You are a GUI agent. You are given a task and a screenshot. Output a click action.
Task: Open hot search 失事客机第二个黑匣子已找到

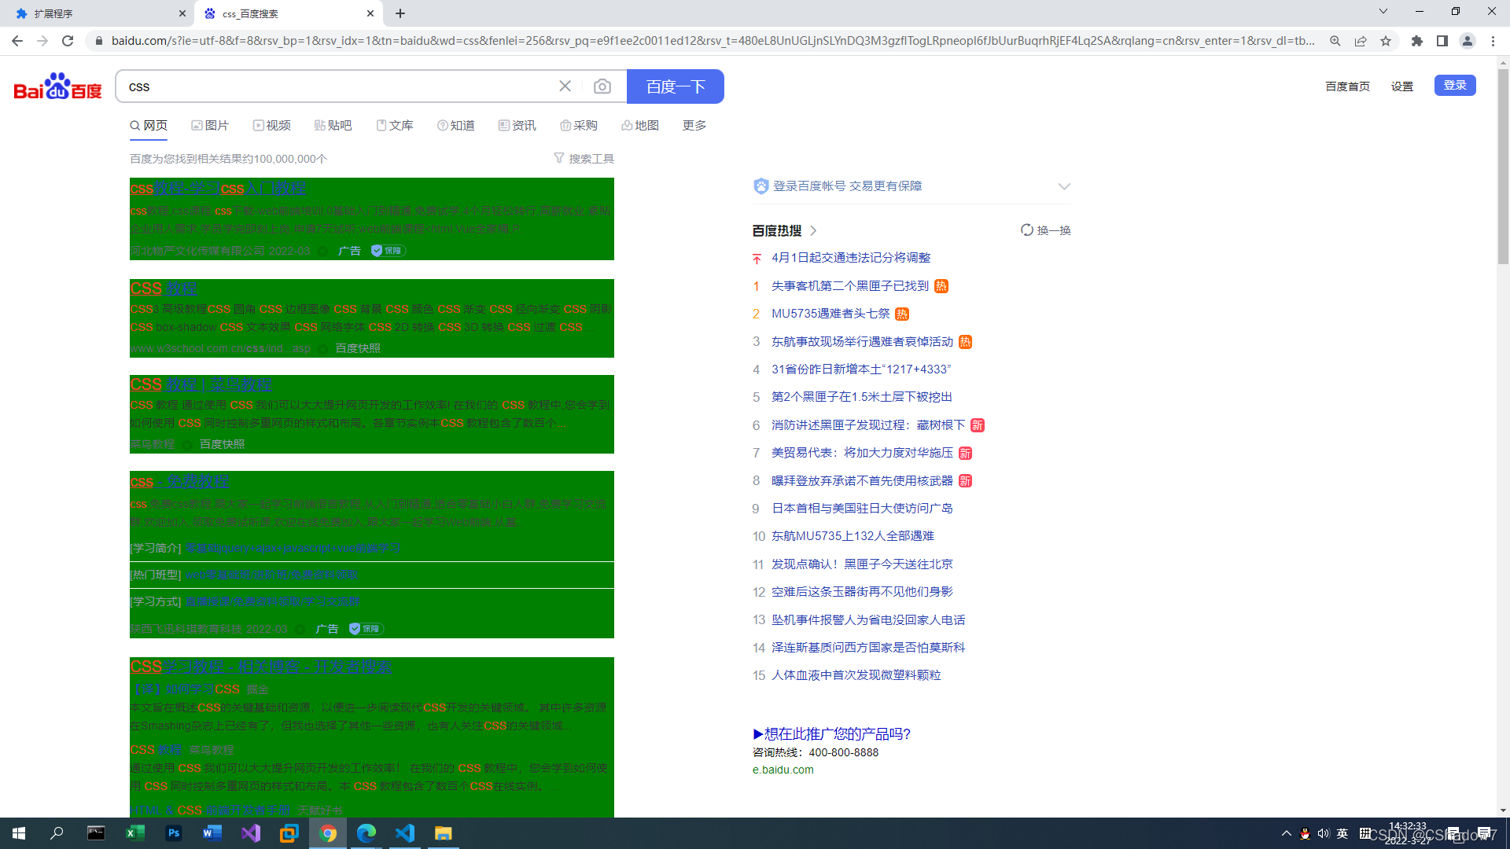[850, 286]
